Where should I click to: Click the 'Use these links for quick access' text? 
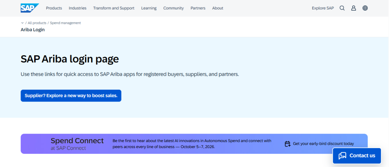click(130, 74)
